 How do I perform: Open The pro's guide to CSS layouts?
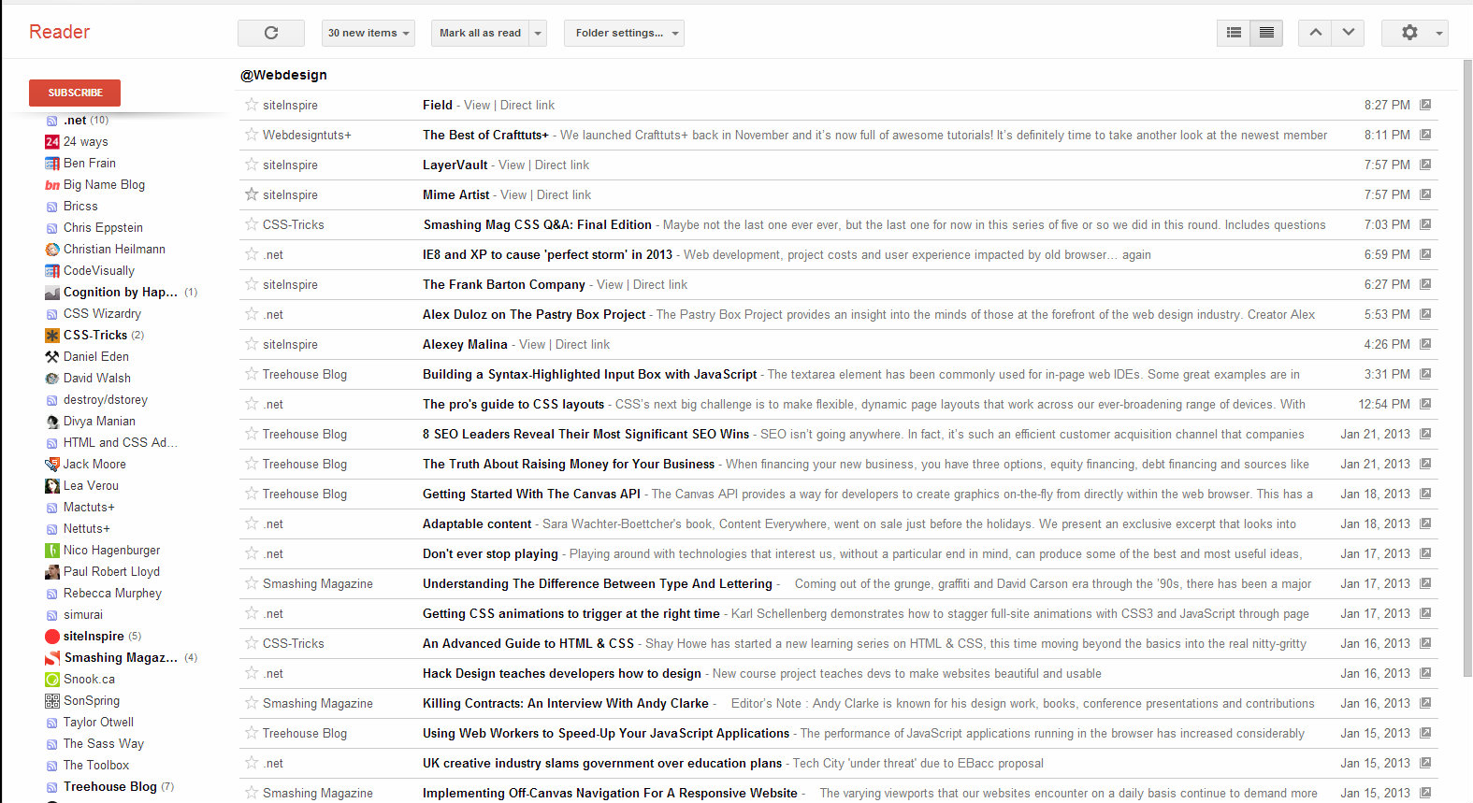[x=513, y=404]
